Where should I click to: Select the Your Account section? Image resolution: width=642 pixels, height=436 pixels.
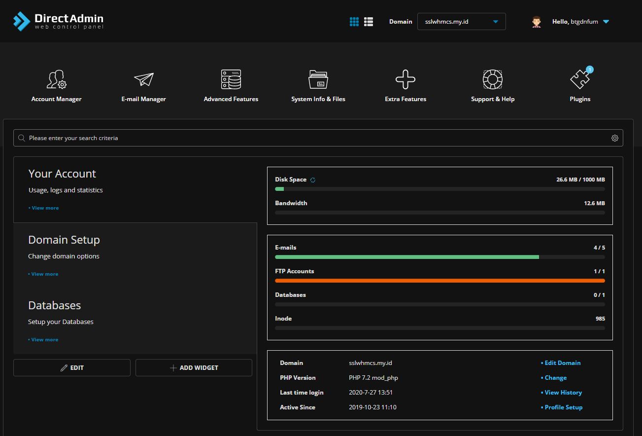click(135, 190)
